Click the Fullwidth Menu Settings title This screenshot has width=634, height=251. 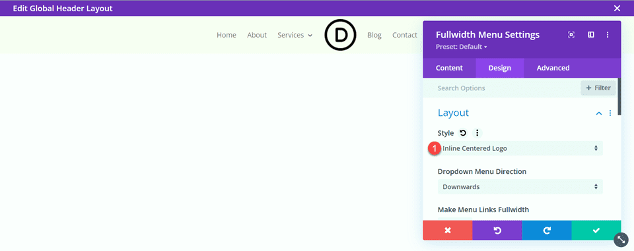[487, 35]
